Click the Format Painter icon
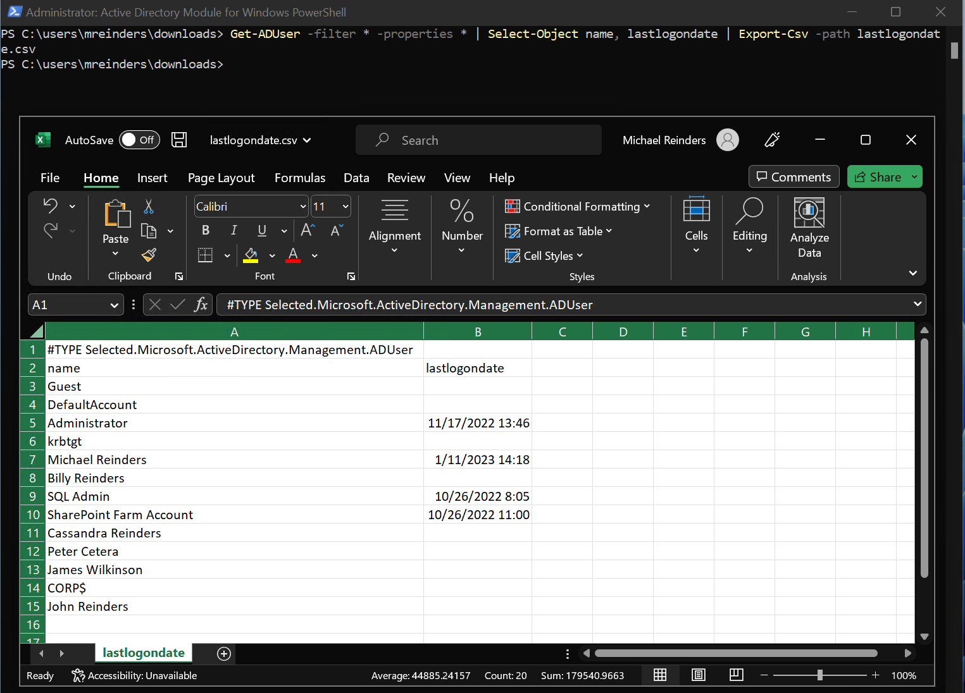 pos(148,255)
